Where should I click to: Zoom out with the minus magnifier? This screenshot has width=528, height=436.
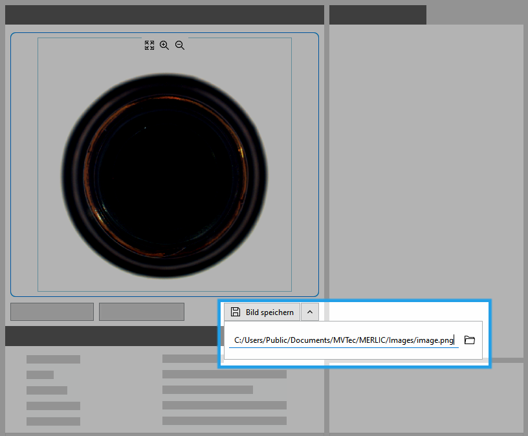[x=180, y=45]
